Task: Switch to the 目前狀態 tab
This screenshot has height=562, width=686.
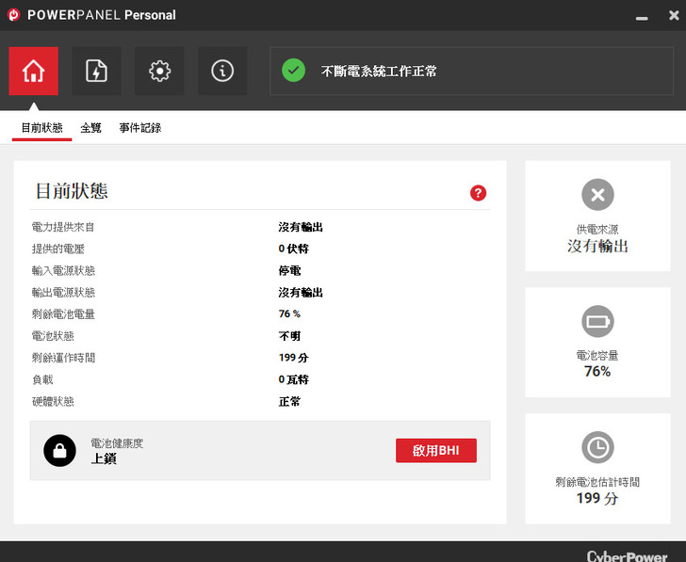Action: coord(41,128)
